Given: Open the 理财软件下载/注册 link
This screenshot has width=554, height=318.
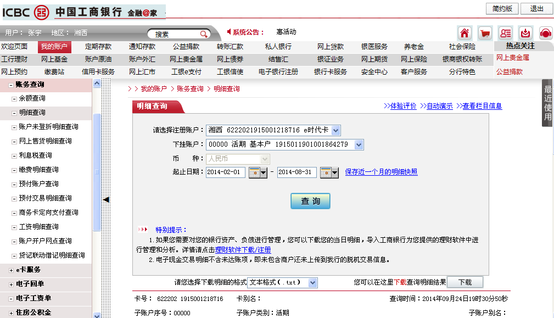Looking at the screenshot, I should point(243,250).
